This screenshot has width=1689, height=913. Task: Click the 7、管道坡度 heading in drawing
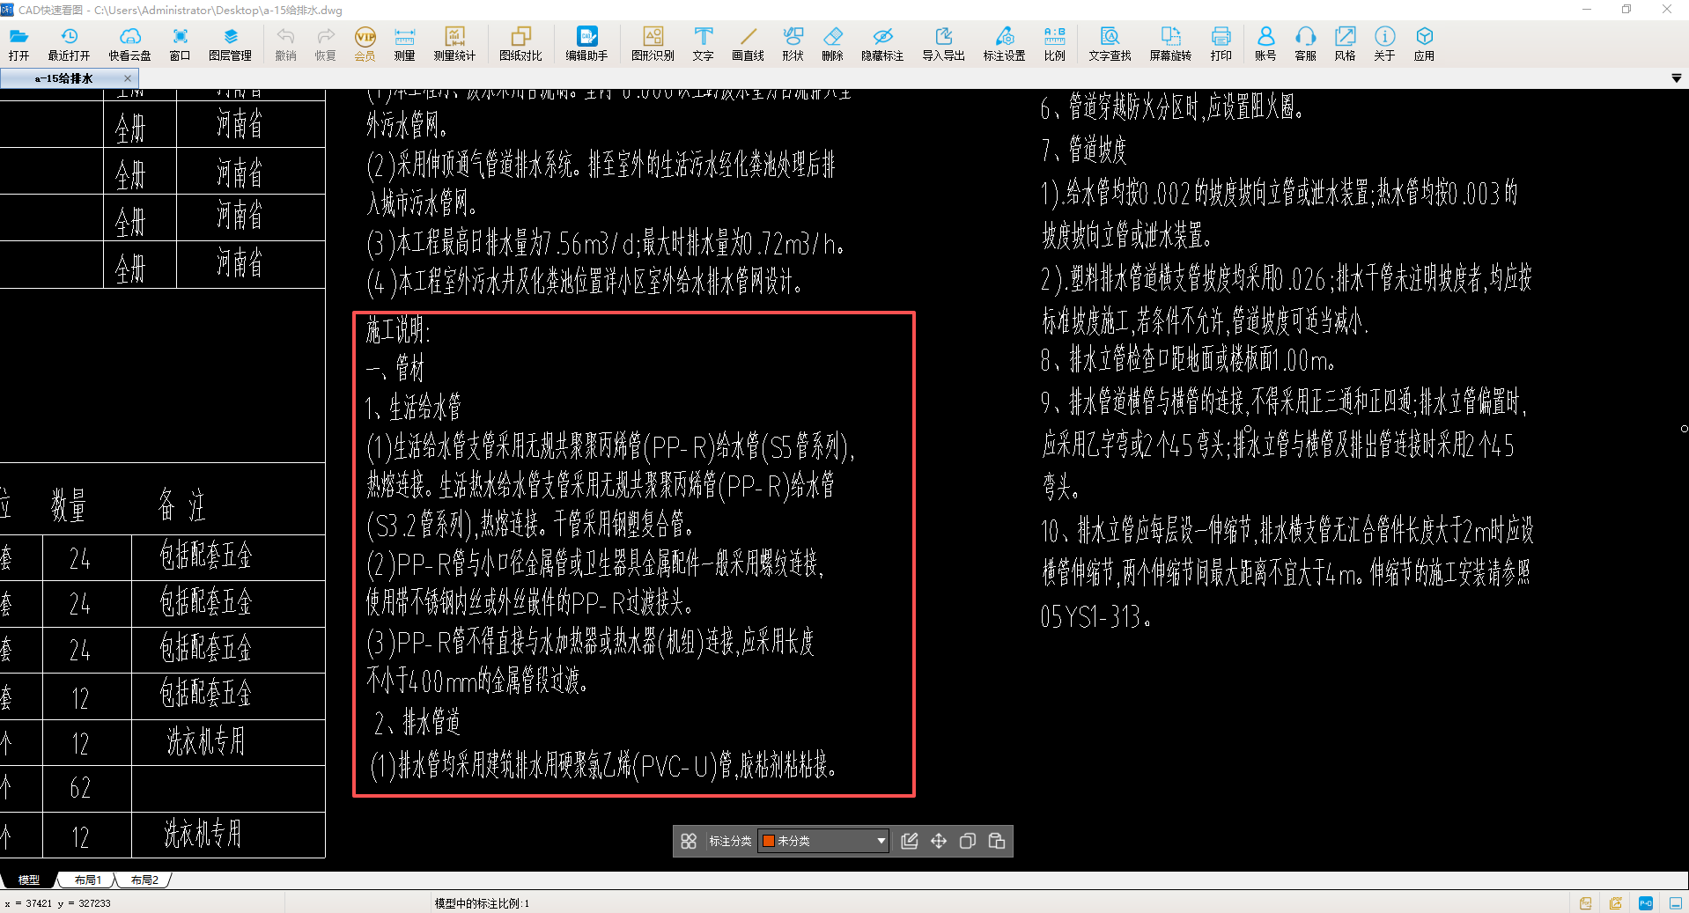pyautogui.click(x=1083, y=151)
